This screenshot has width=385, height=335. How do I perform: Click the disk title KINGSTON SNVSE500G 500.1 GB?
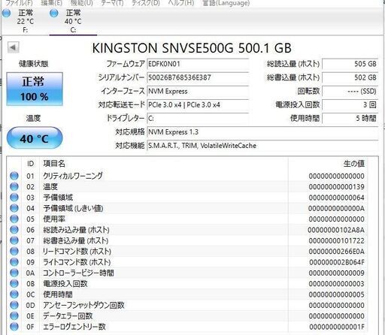pyautogui.click(x=192, y=48)
